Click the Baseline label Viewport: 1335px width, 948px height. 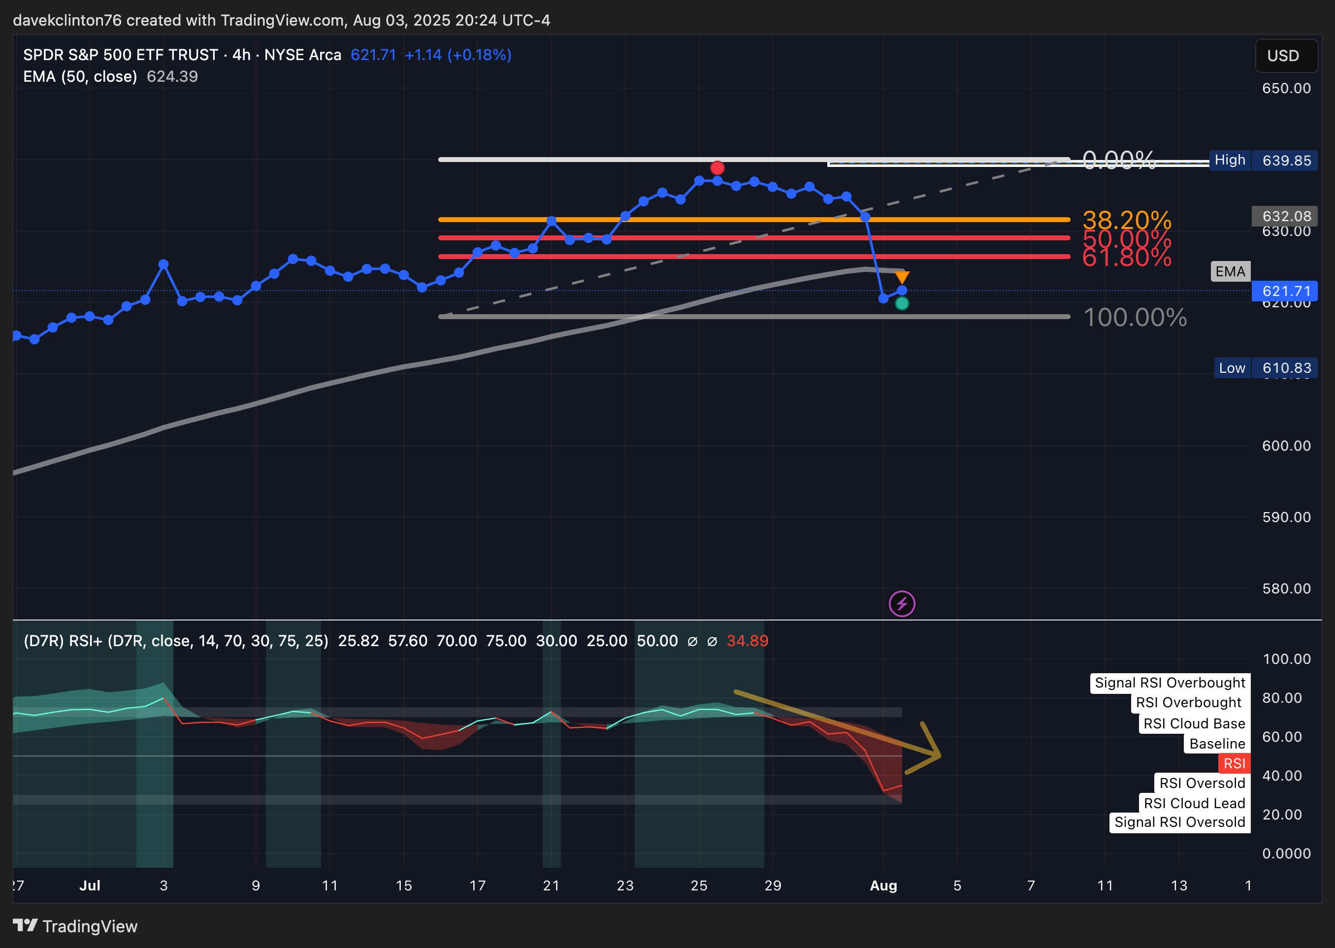tap(1217, 744)
